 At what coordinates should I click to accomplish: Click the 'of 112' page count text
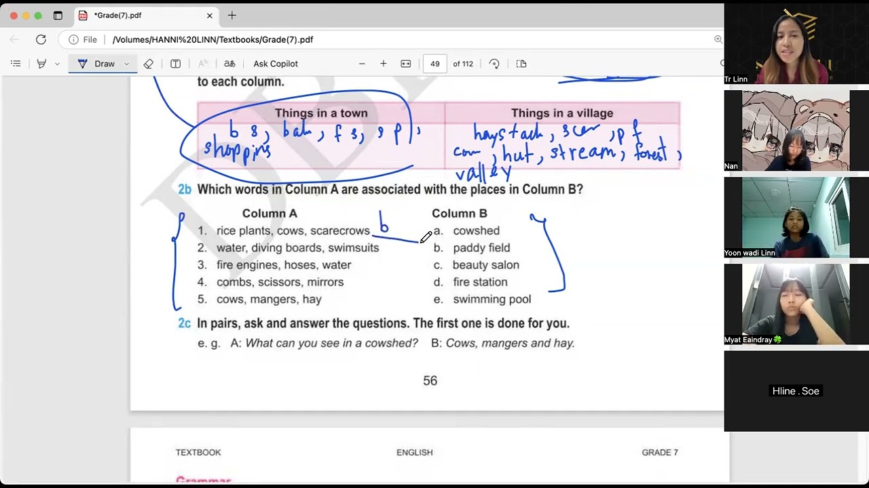pos(463,64)
